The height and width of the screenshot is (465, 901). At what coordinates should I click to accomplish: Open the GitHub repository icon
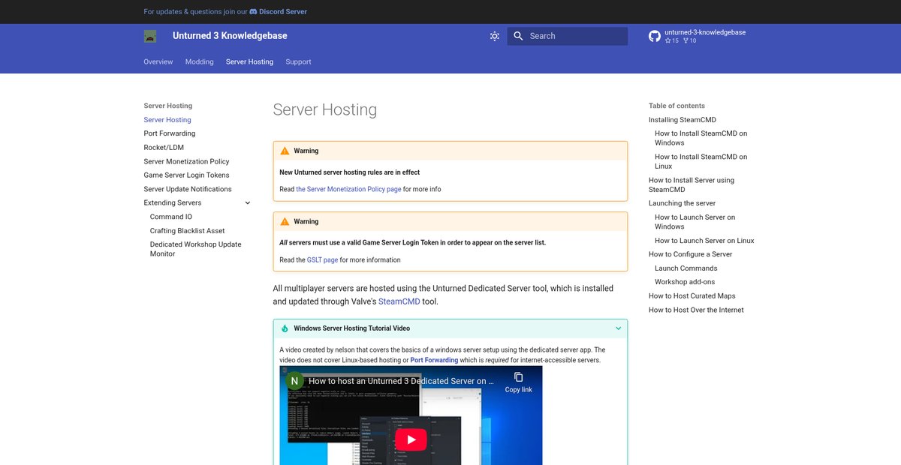pos(655,36)
